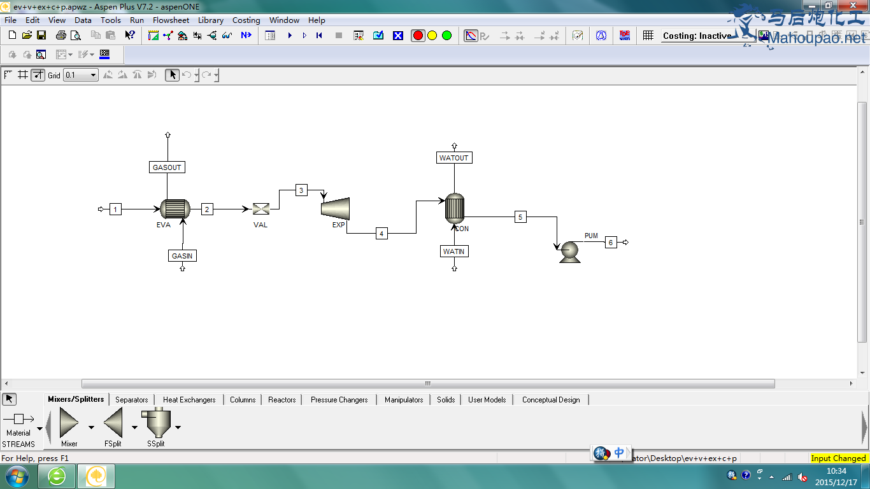The image size is (870, 489).
Task: Toggle the snap-to-grid button
Action: [x=38, y=75]
